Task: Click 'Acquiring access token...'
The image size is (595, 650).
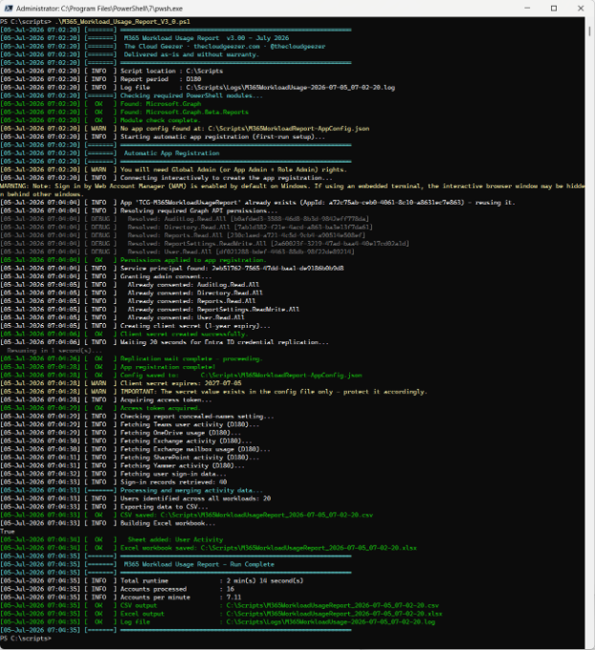Action: (x=166, y=399)
